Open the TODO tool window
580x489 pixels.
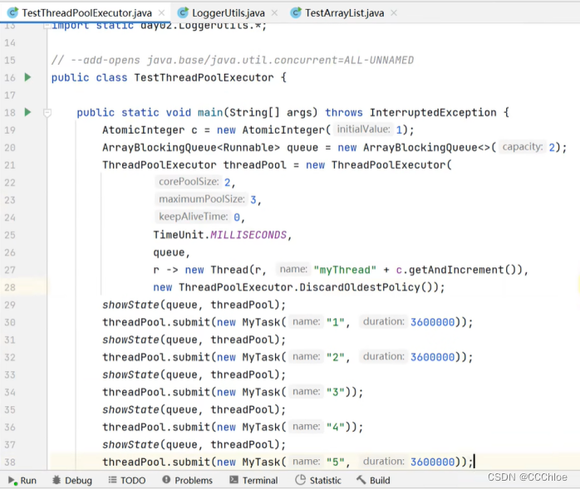click(x=127, y=480)
